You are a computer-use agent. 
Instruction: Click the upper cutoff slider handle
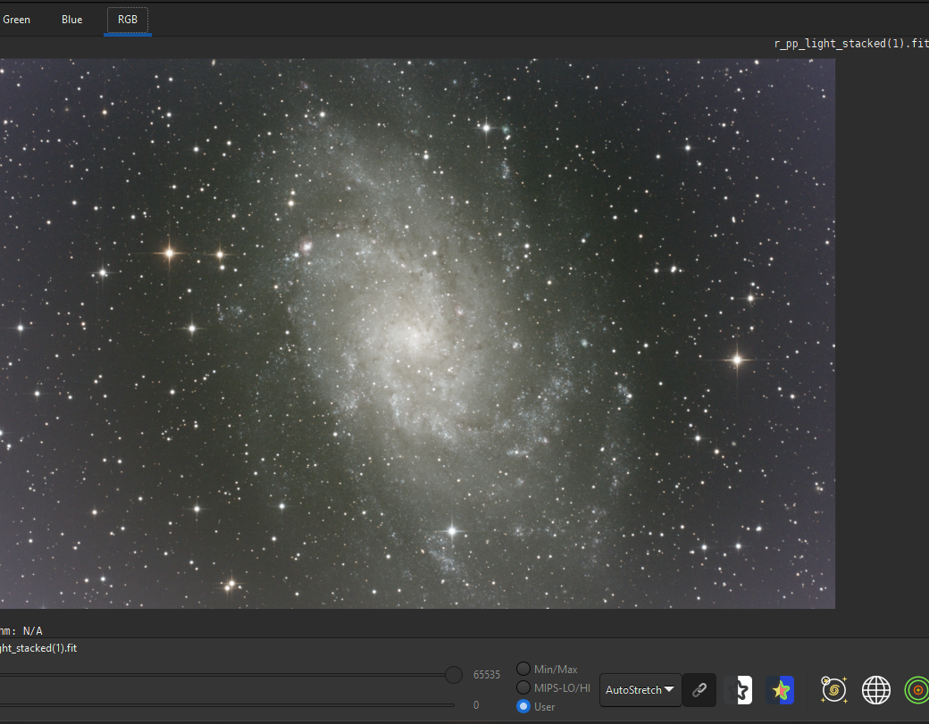(x=454, y=675)
